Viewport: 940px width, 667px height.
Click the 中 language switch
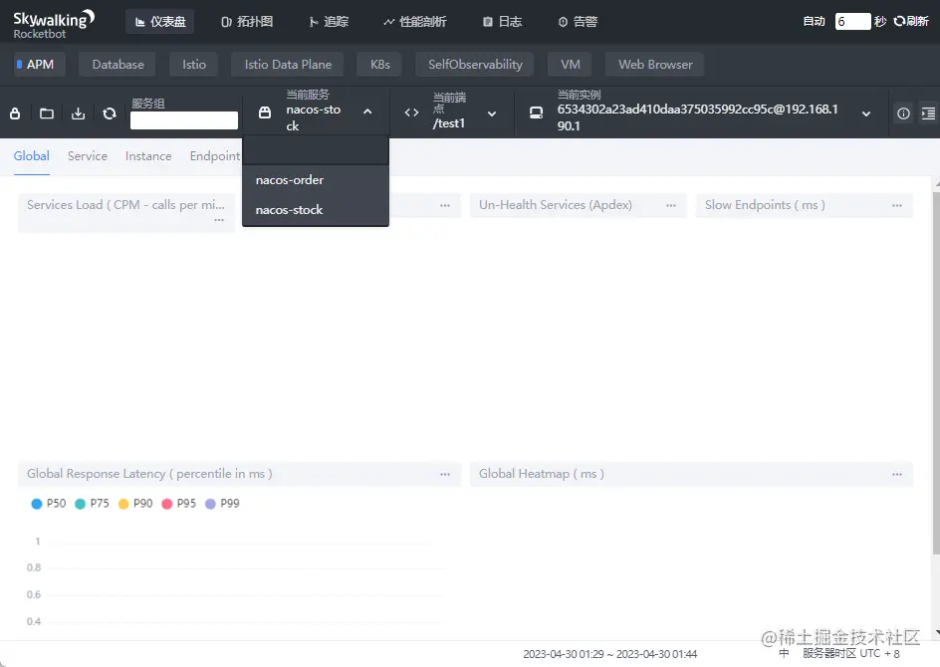coord(784,653)
